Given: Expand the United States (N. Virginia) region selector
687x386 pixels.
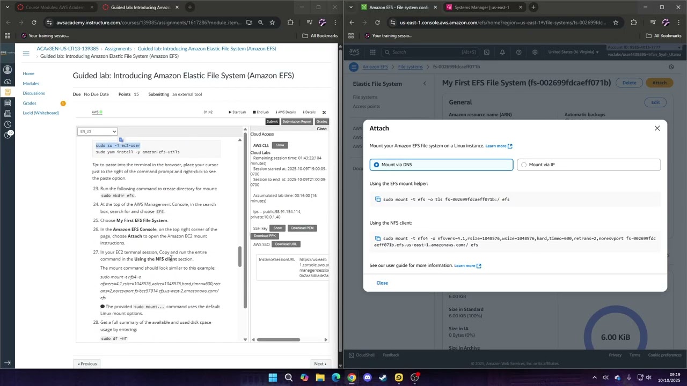Looking at the screenshot, I should pos(573,52).
